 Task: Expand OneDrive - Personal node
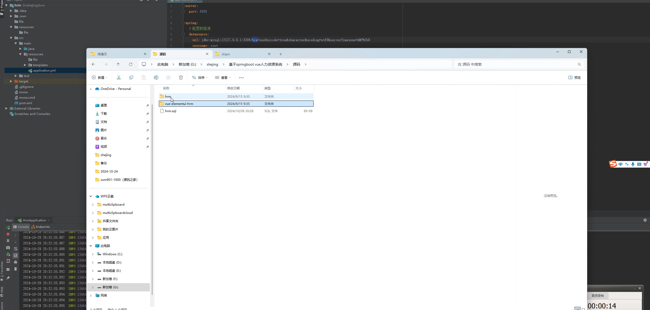point(91,89)
